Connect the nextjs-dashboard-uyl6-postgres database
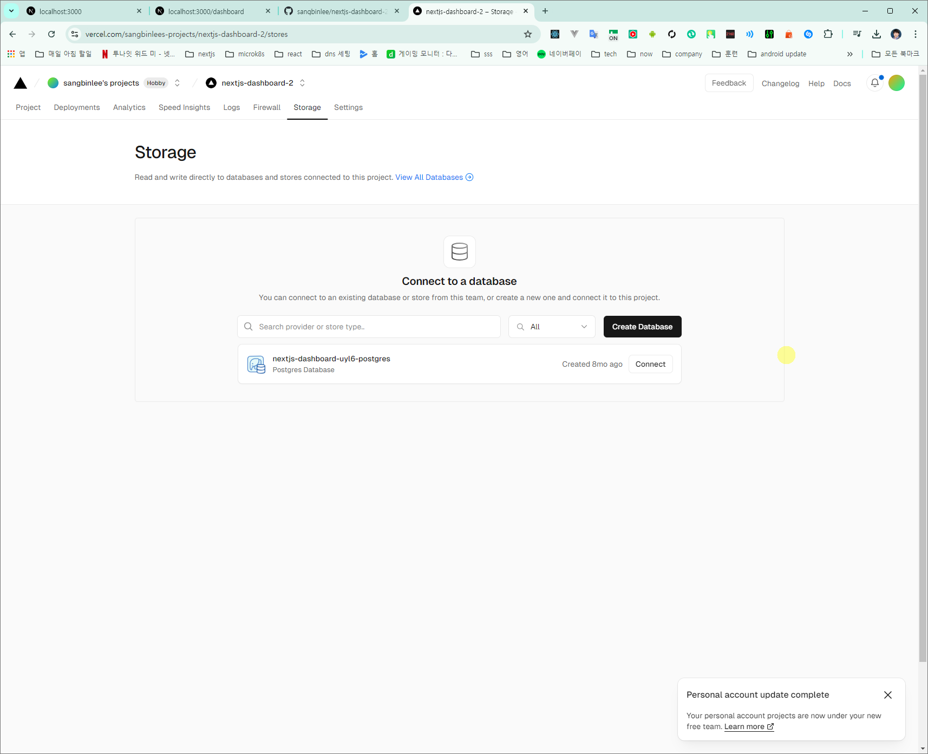The height and width of the screenshot is (754, 928). (x=650, y=364)
